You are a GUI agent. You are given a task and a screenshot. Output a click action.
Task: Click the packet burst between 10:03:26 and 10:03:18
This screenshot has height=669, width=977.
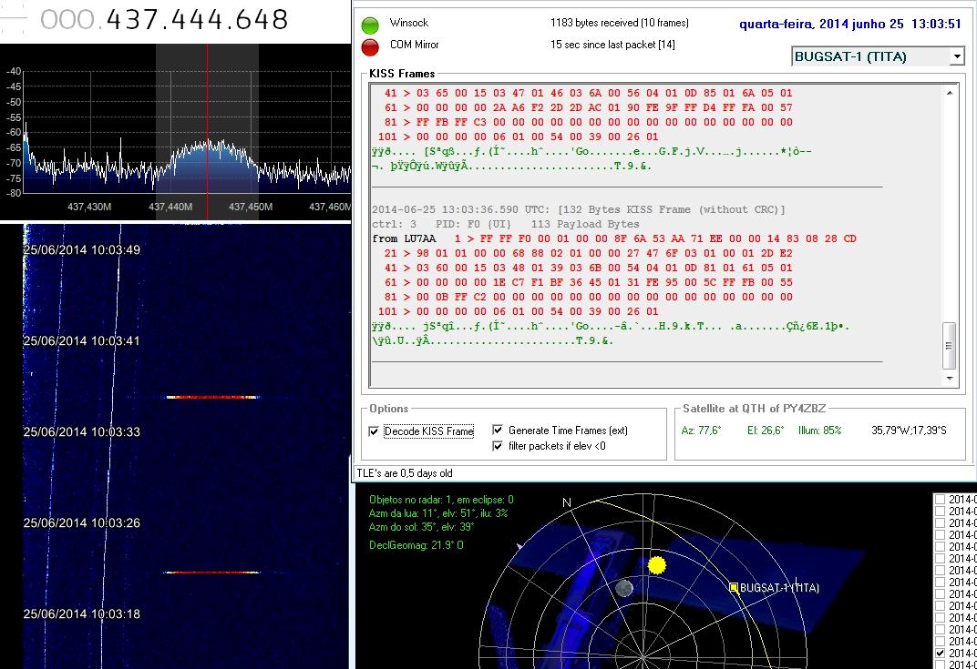pyautogui.click(x=211, y=572)
